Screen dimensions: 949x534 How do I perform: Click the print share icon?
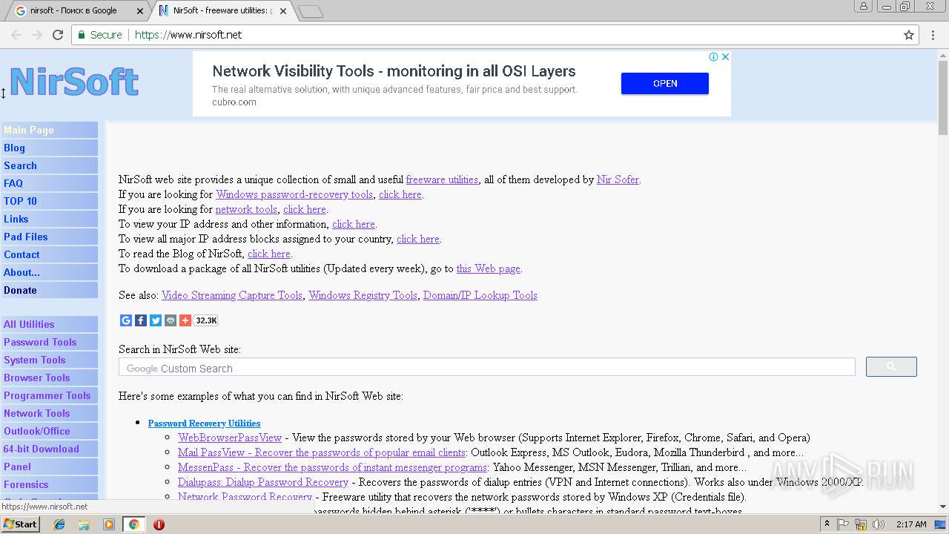[171, 320]
